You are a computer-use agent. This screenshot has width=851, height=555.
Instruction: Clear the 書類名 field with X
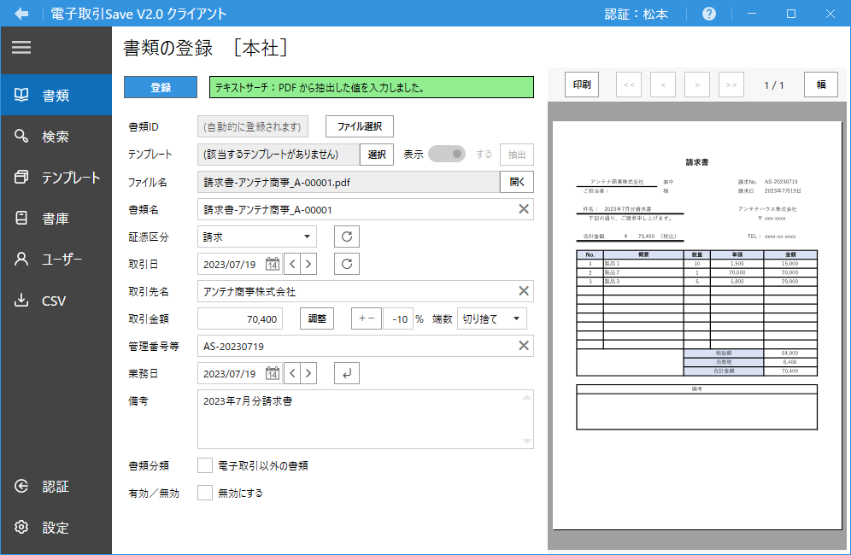click(x=524, y=209)
